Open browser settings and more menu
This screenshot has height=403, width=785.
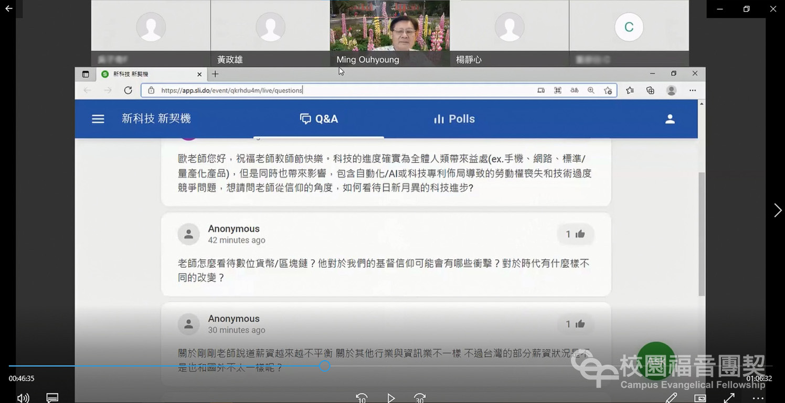tap(693, 90)
